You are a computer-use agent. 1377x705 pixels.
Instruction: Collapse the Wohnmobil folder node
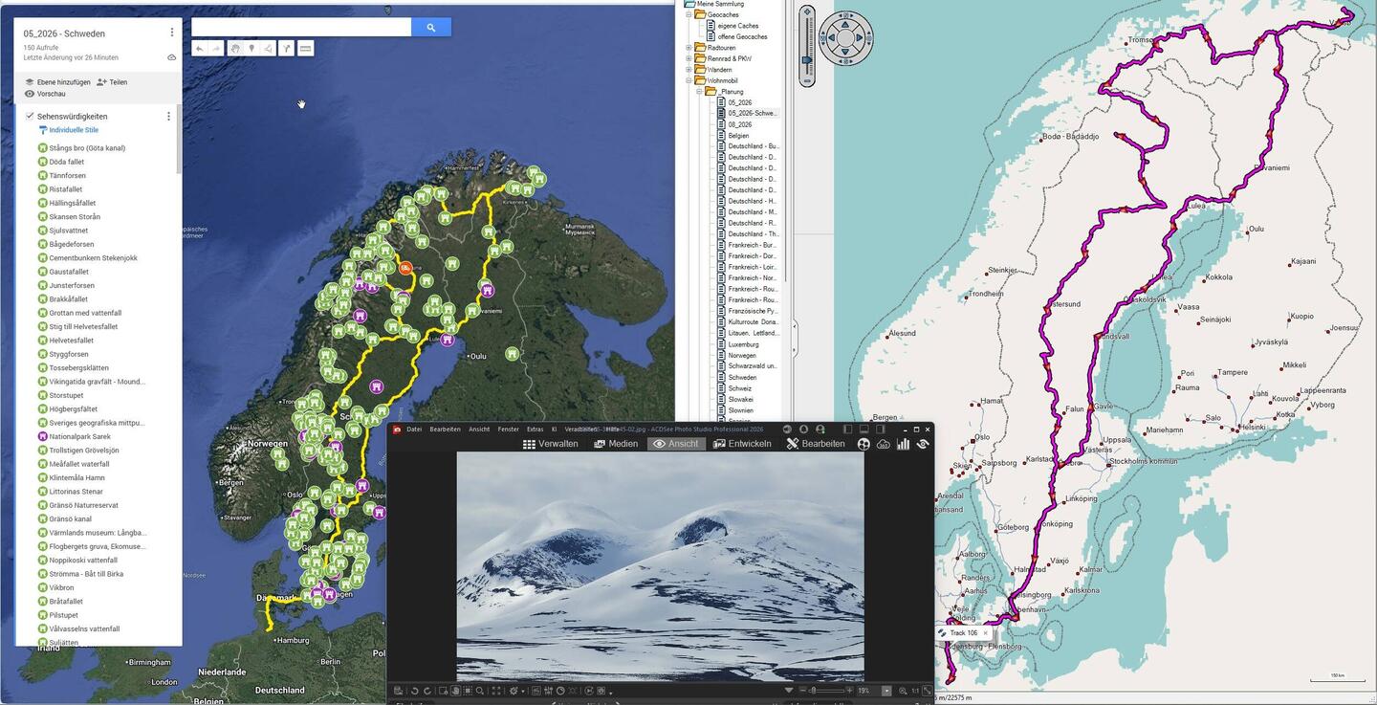click(688, 80)
